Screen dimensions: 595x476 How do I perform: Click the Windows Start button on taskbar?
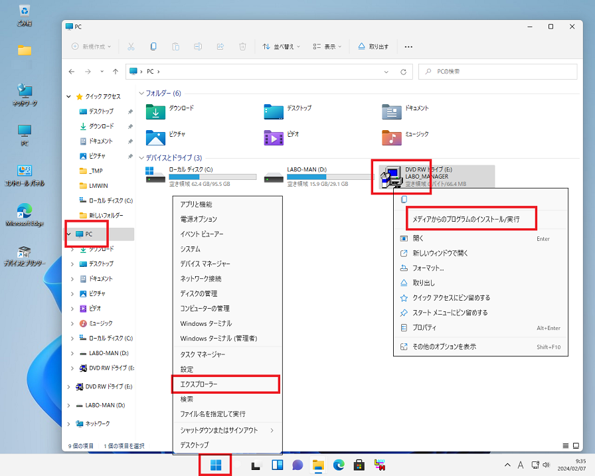[x=216, y=465]
